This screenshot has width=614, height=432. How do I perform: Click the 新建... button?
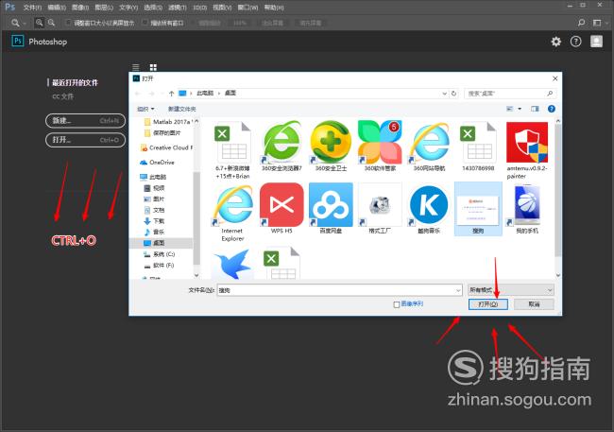click(x=85, y=120)
